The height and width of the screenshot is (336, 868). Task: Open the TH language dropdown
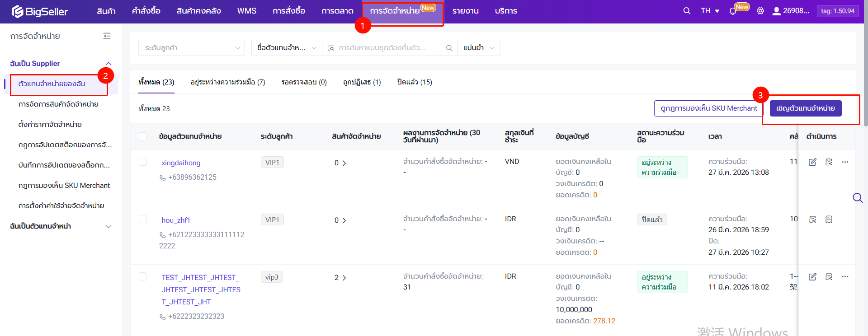(710, 11)
